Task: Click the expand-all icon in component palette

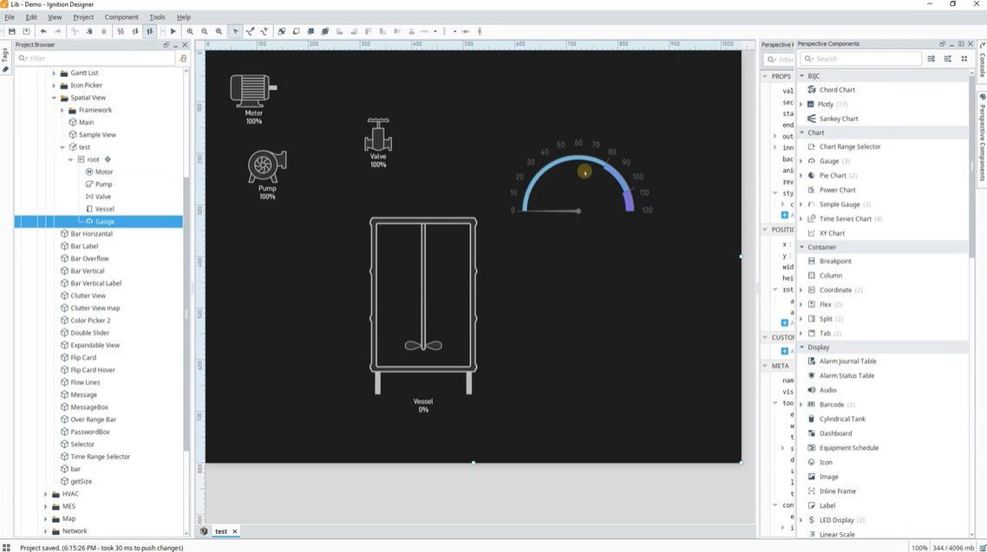Action: point(931,58)
